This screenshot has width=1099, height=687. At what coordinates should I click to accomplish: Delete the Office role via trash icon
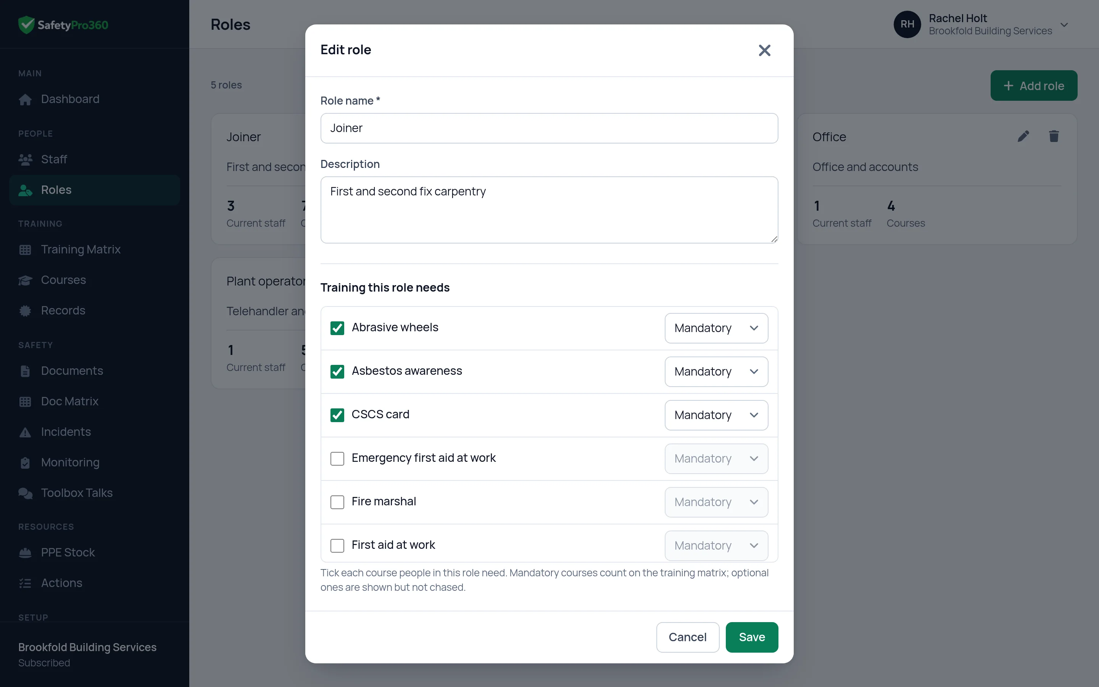pos(1054,136)
